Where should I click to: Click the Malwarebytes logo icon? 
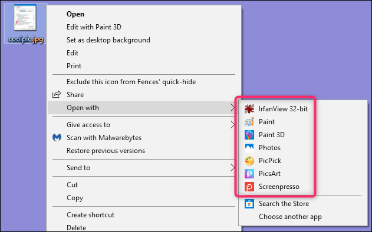[57, 137]
